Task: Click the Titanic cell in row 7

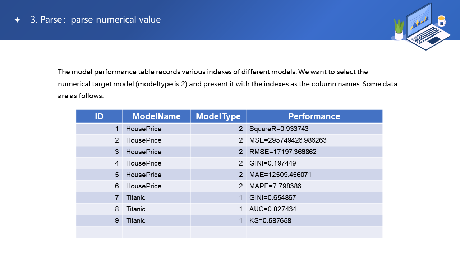Action: 136,197
